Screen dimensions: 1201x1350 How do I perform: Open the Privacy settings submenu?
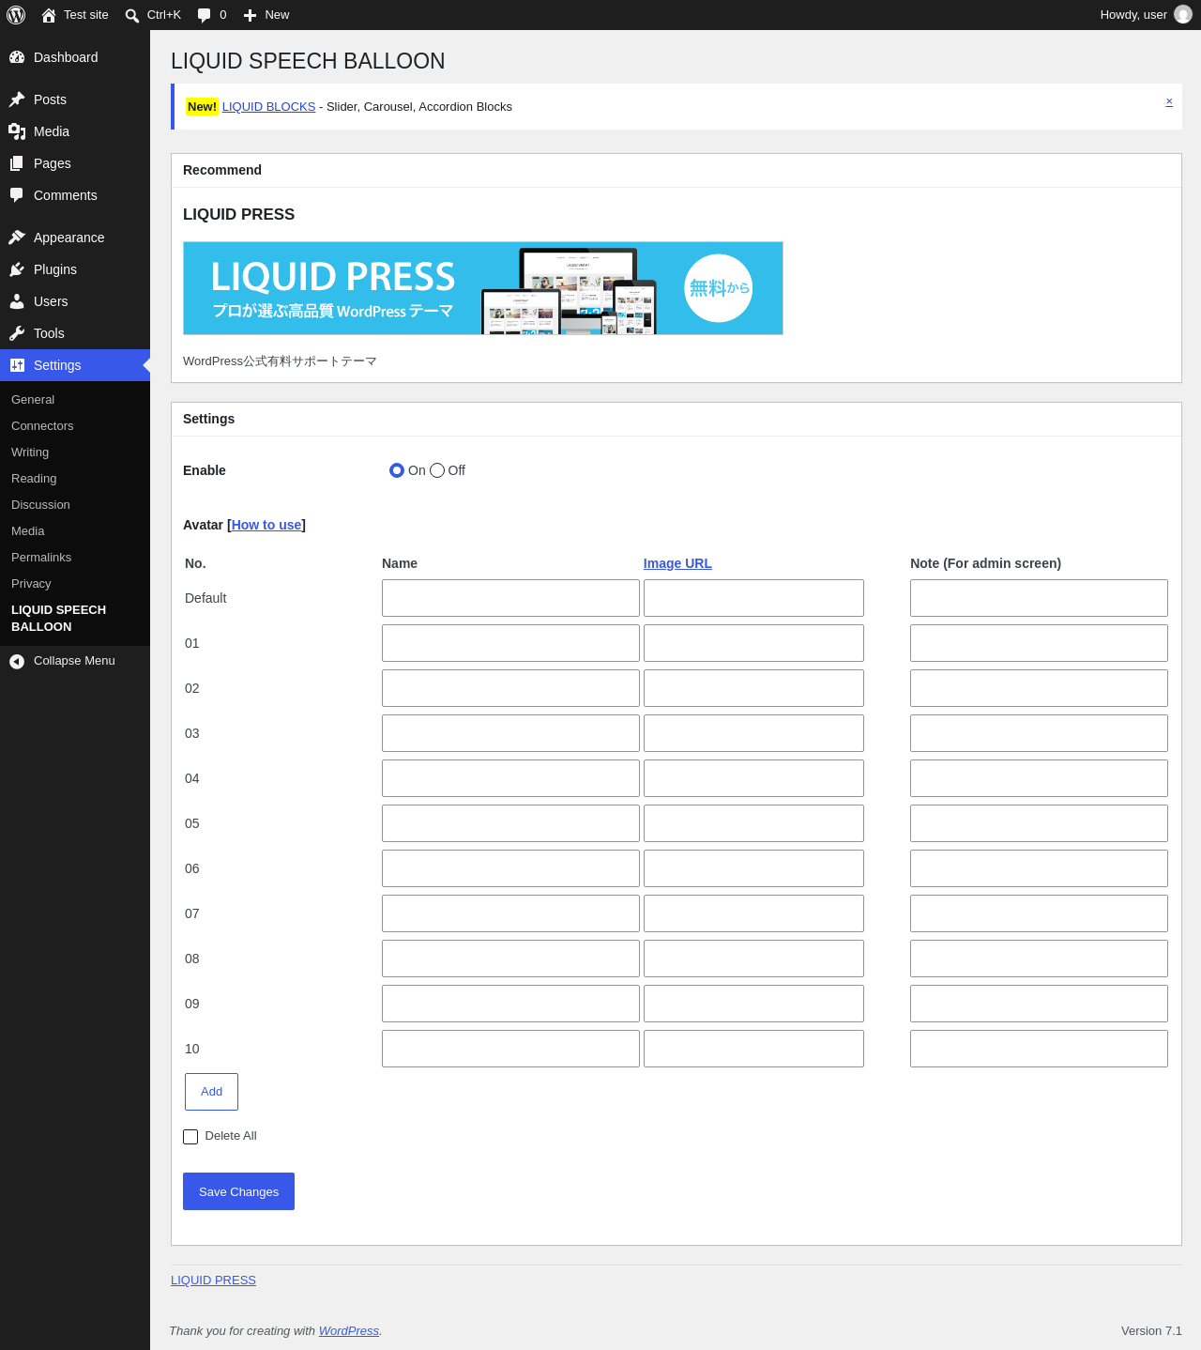(31, 584)
